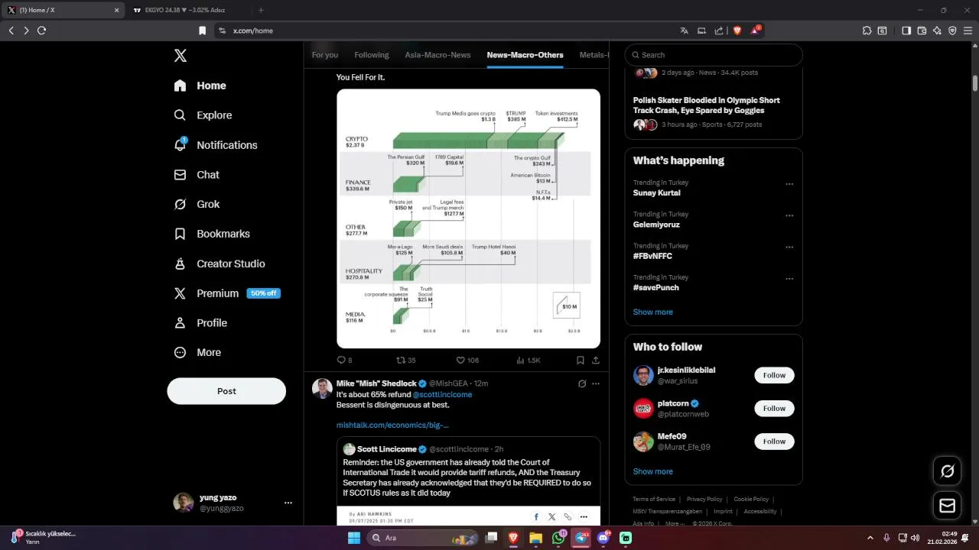Expand More in the sidebar
The image size is (979, 550).
click(197, 352)
